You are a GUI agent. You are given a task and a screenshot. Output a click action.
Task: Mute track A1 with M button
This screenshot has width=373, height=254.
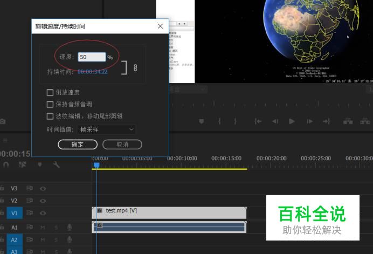(x=43, y=228)
